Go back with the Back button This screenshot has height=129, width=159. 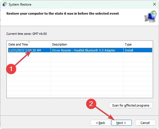click(x=100, y=123)
